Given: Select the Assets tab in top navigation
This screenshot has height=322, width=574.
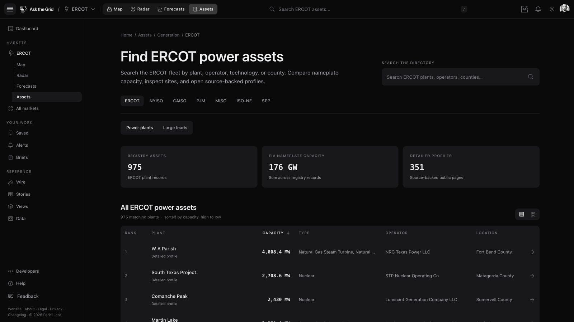Looking at the screenshot, I should [x=203, y=9].
